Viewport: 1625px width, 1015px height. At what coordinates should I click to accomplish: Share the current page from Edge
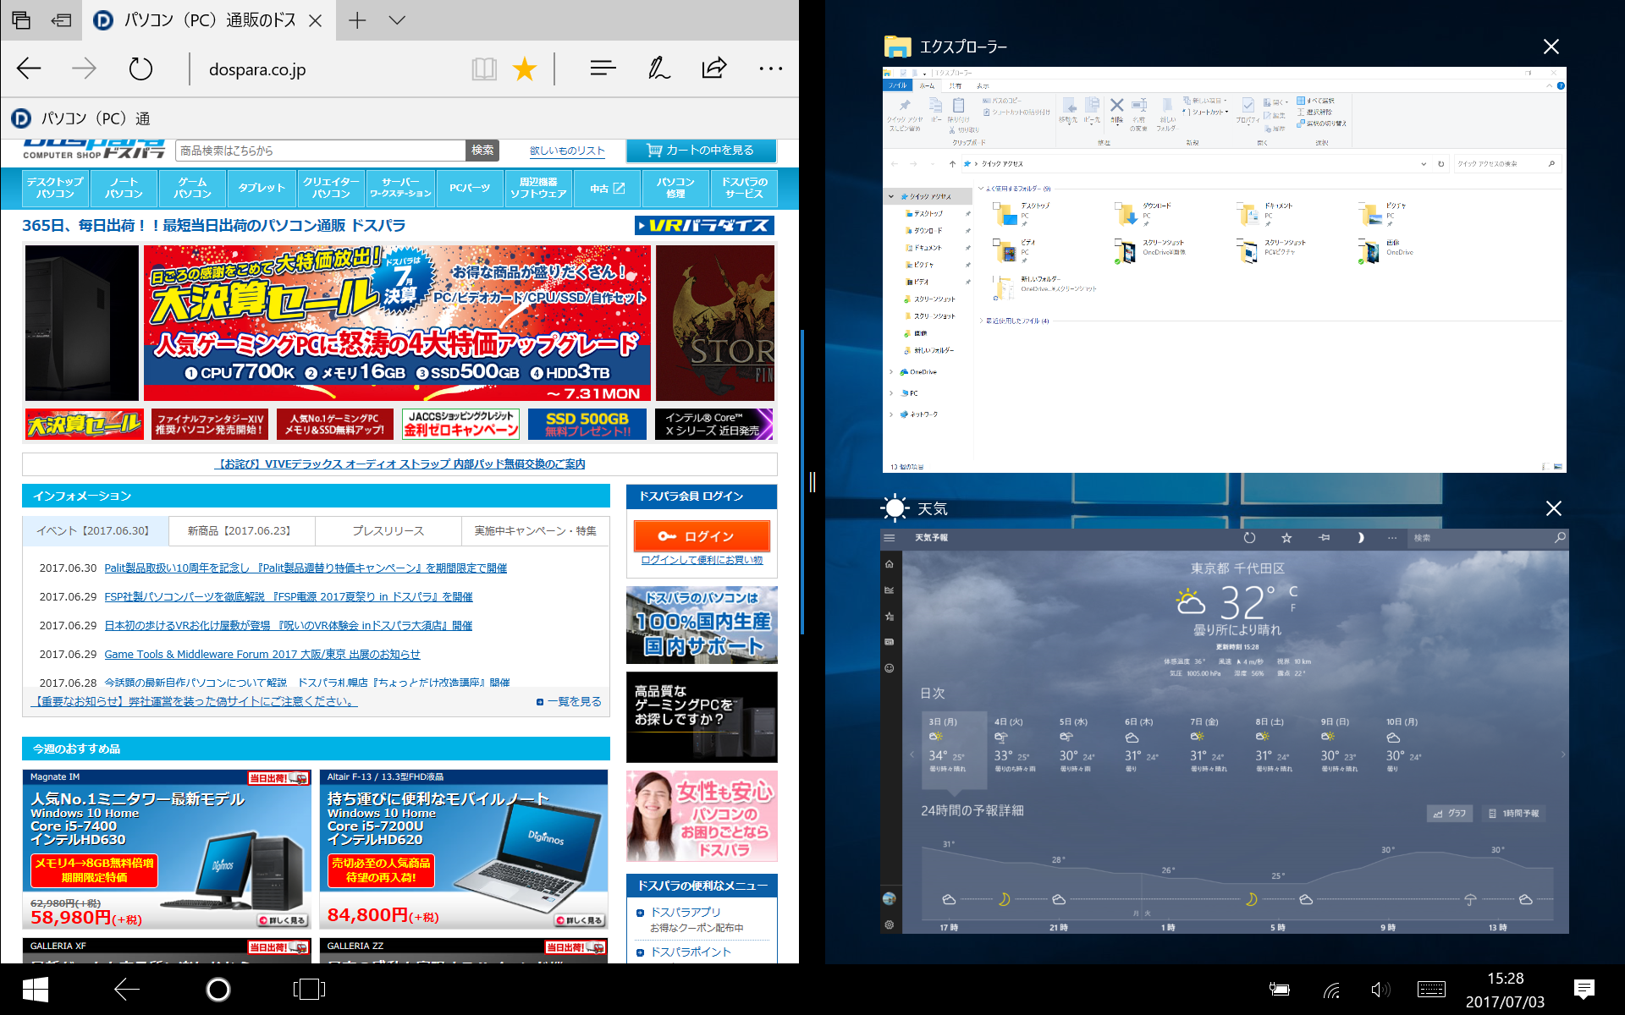714,69
